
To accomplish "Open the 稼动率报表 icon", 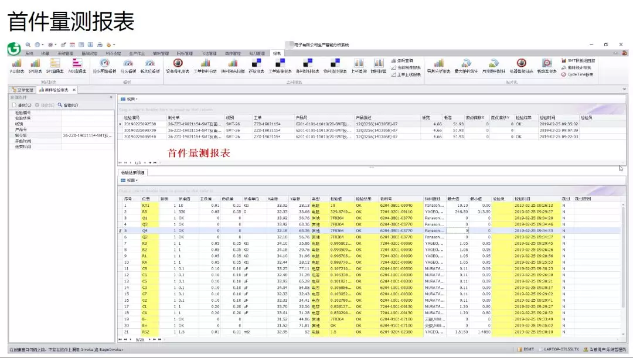I will click(x=547, y=64).
